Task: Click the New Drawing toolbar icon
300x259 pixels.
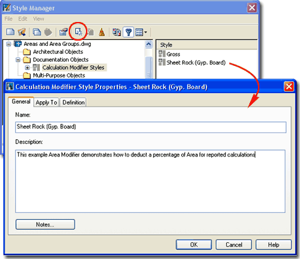Action: point(10,32)
